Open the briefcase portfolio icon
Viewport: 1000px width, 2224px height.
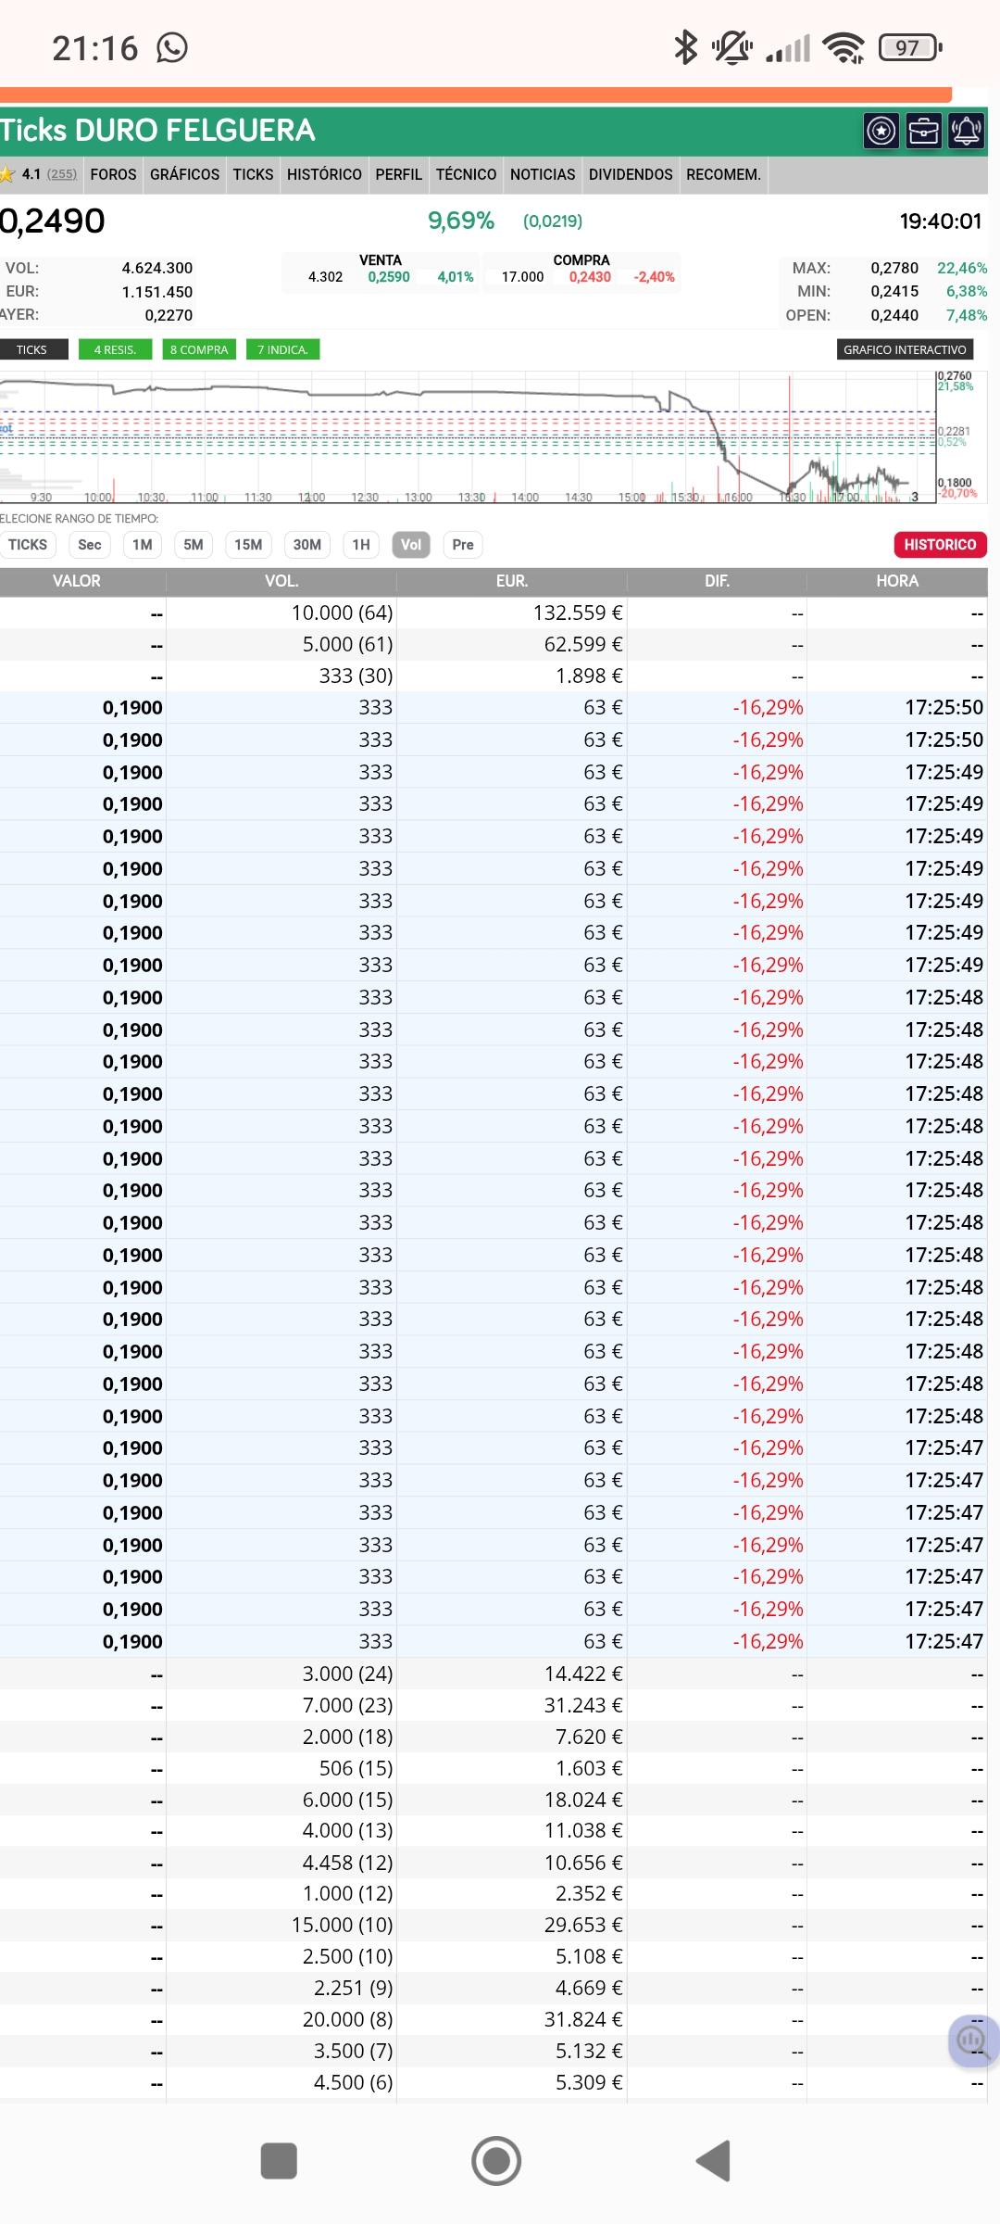(x=923, y=131)
